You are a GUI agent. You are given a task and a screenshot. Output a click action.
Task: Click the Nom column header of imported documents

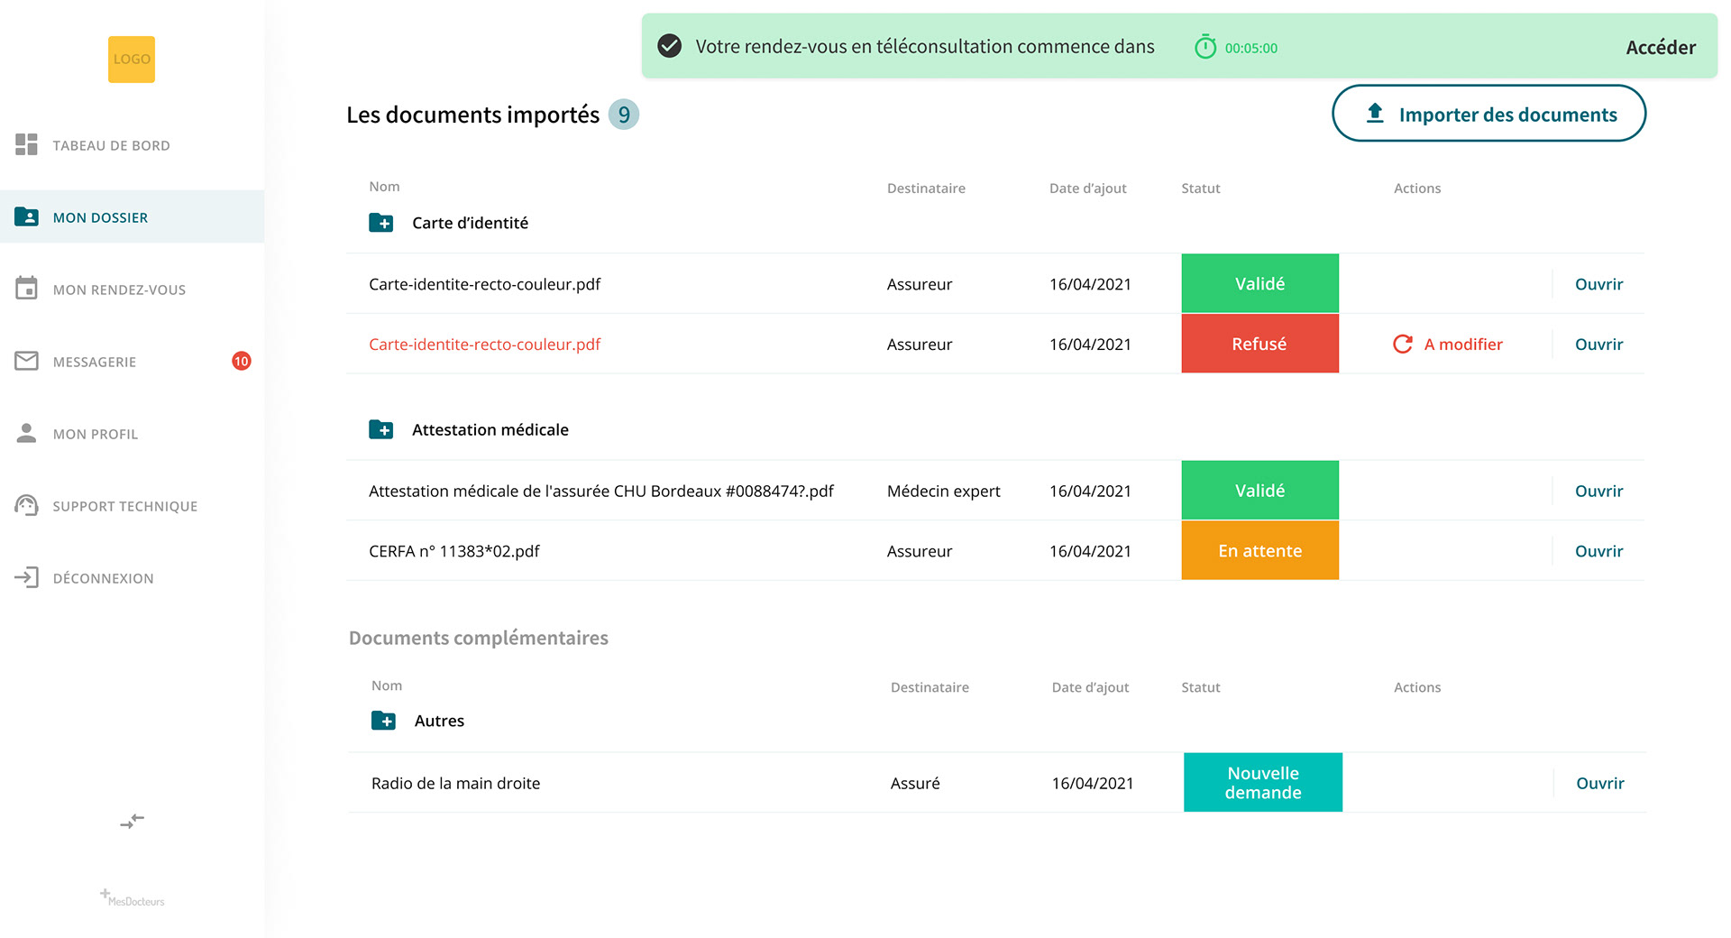coord(384,187)
